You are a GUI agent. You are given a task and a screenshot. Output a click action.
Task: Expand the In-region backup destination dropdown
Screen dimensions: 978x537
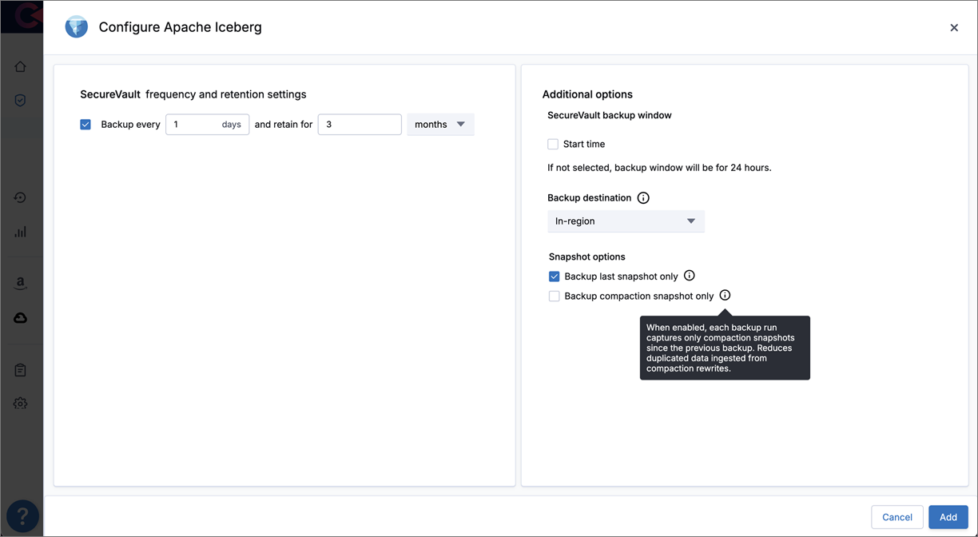click(626, 221)
